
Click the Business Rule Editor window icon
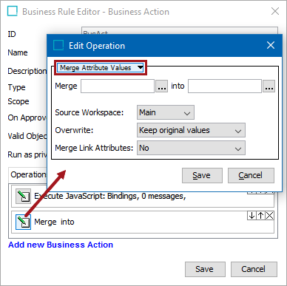[x=13, y=11]
